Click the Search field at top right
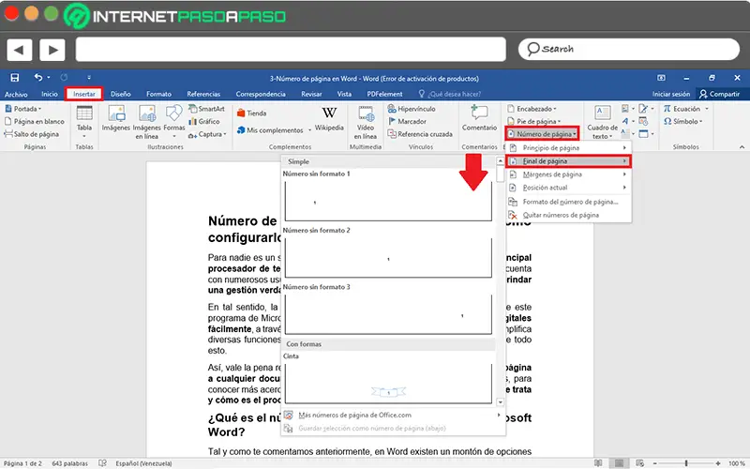Viewport: 750px width, 469px height. [x=628, y=49]
